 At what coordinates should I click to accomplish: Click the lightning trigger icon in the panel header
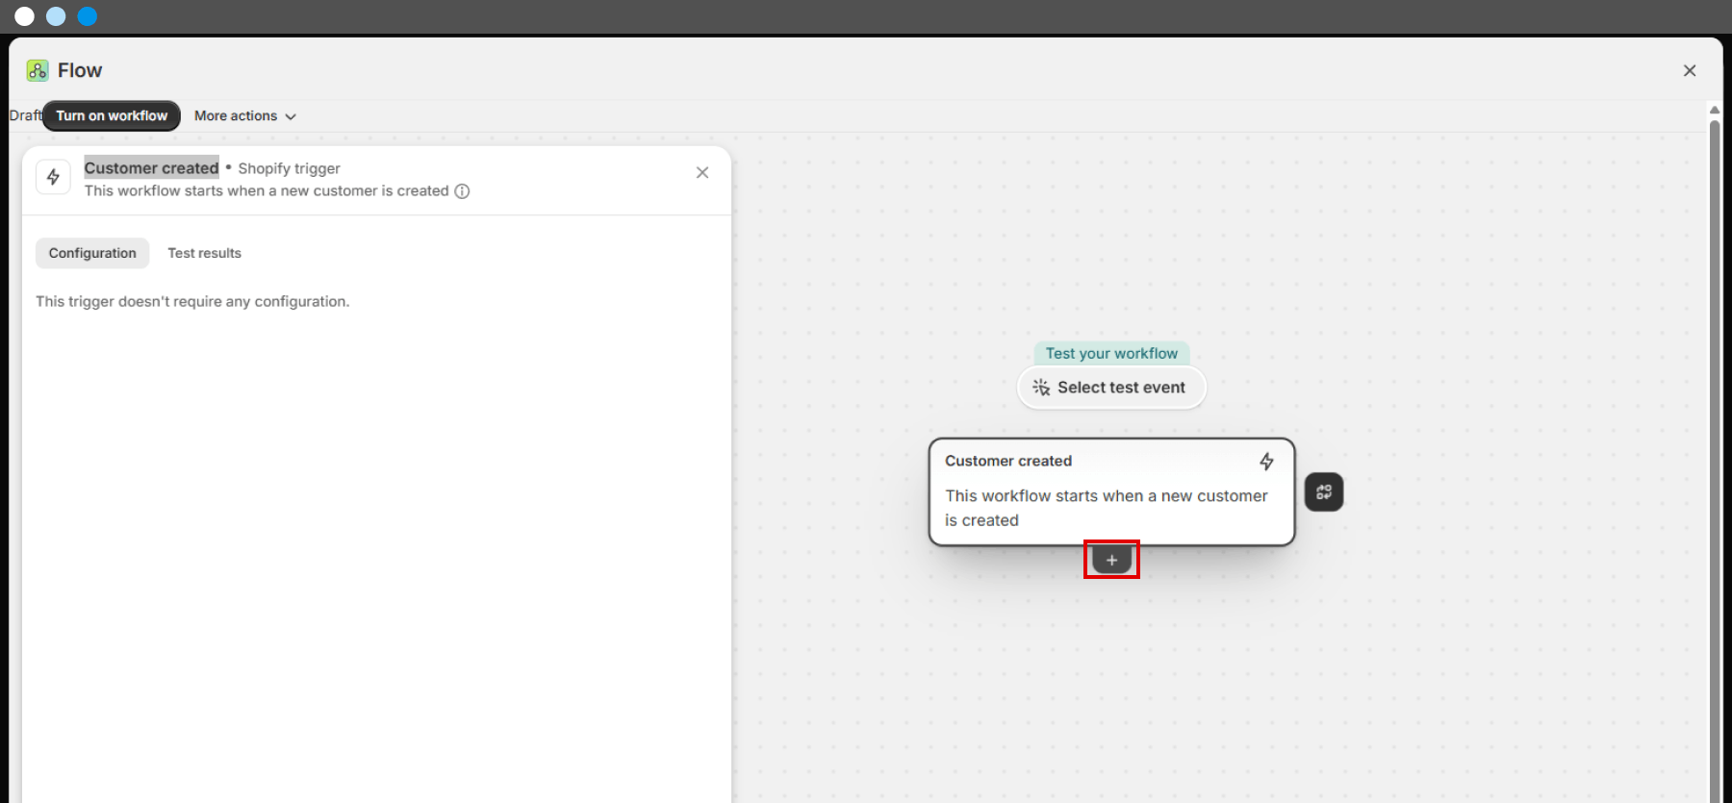[54, 177]
